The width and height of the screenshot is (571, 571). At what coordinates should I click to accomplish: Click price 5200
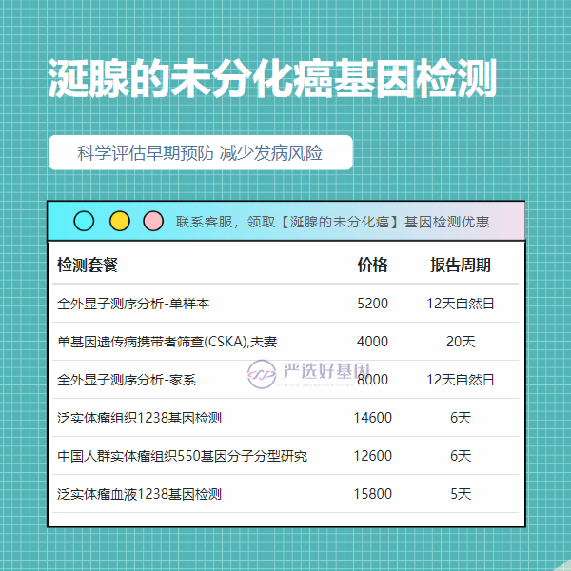coord(372,304)
